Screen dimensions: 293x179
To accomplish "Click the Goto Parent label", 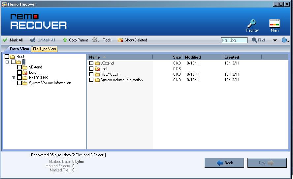I will 78,40.
